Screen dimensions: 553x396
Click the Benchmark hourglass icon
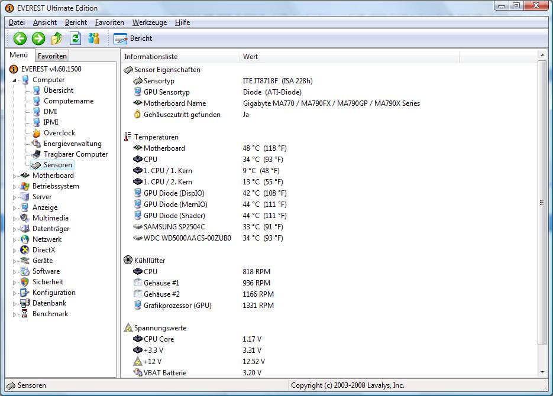click(x=25, y=314)
